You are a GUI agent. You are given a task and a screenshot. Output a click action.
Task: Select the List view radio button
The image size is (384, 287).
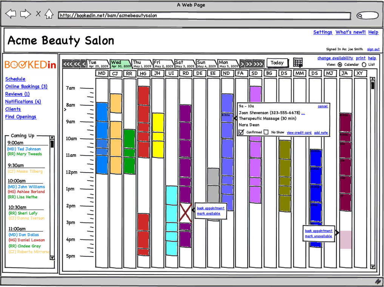click(364, 65)
